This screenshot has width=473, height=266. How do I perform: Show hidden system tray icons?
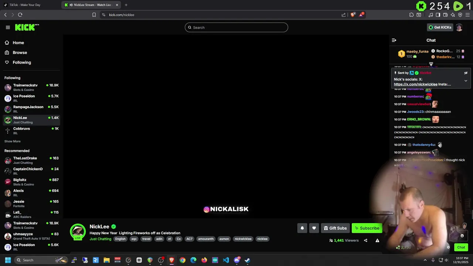tap(425, 260)
